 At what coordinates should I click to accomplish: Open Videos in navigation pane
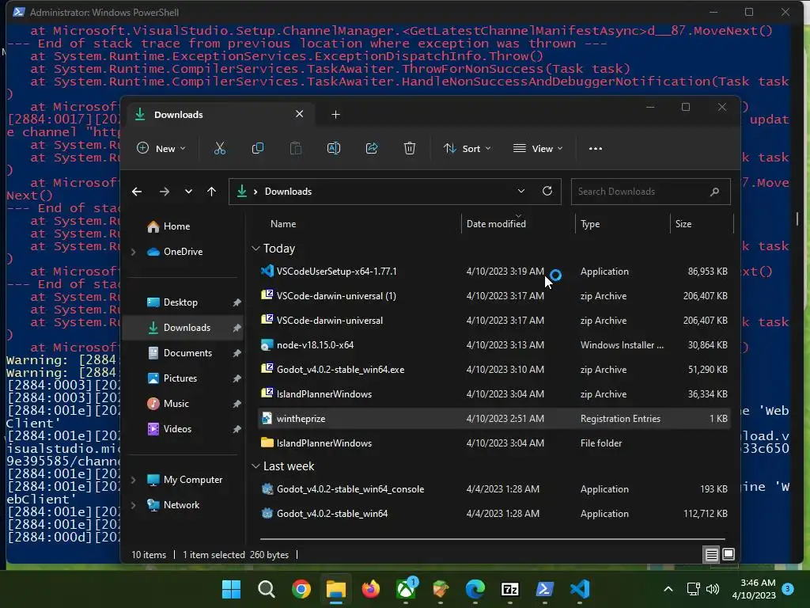click(177, 429)
